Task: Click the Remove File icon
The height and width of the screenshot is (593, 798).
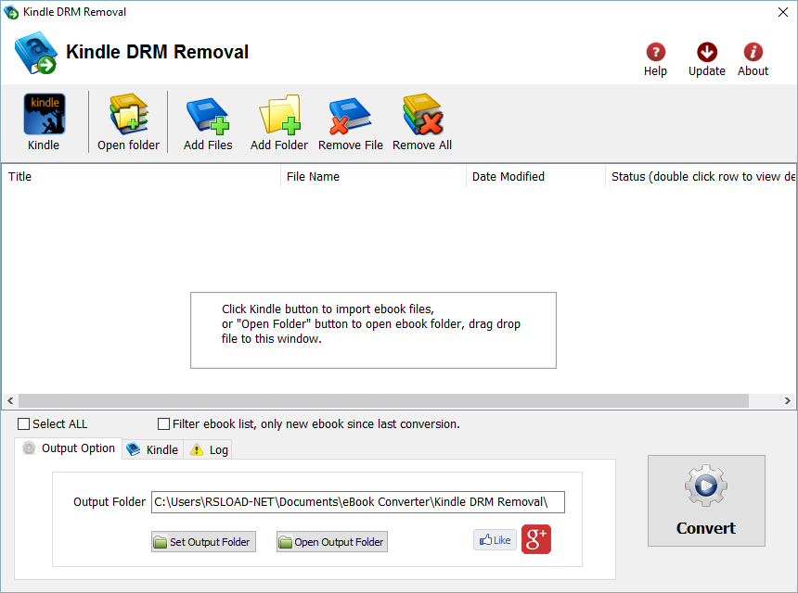Action: point(350,115)
